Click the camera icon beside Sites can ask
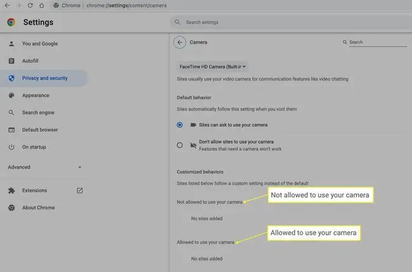The height and width of the screenshot is (272, 412). pyautogui.click(x=193, y=125)
